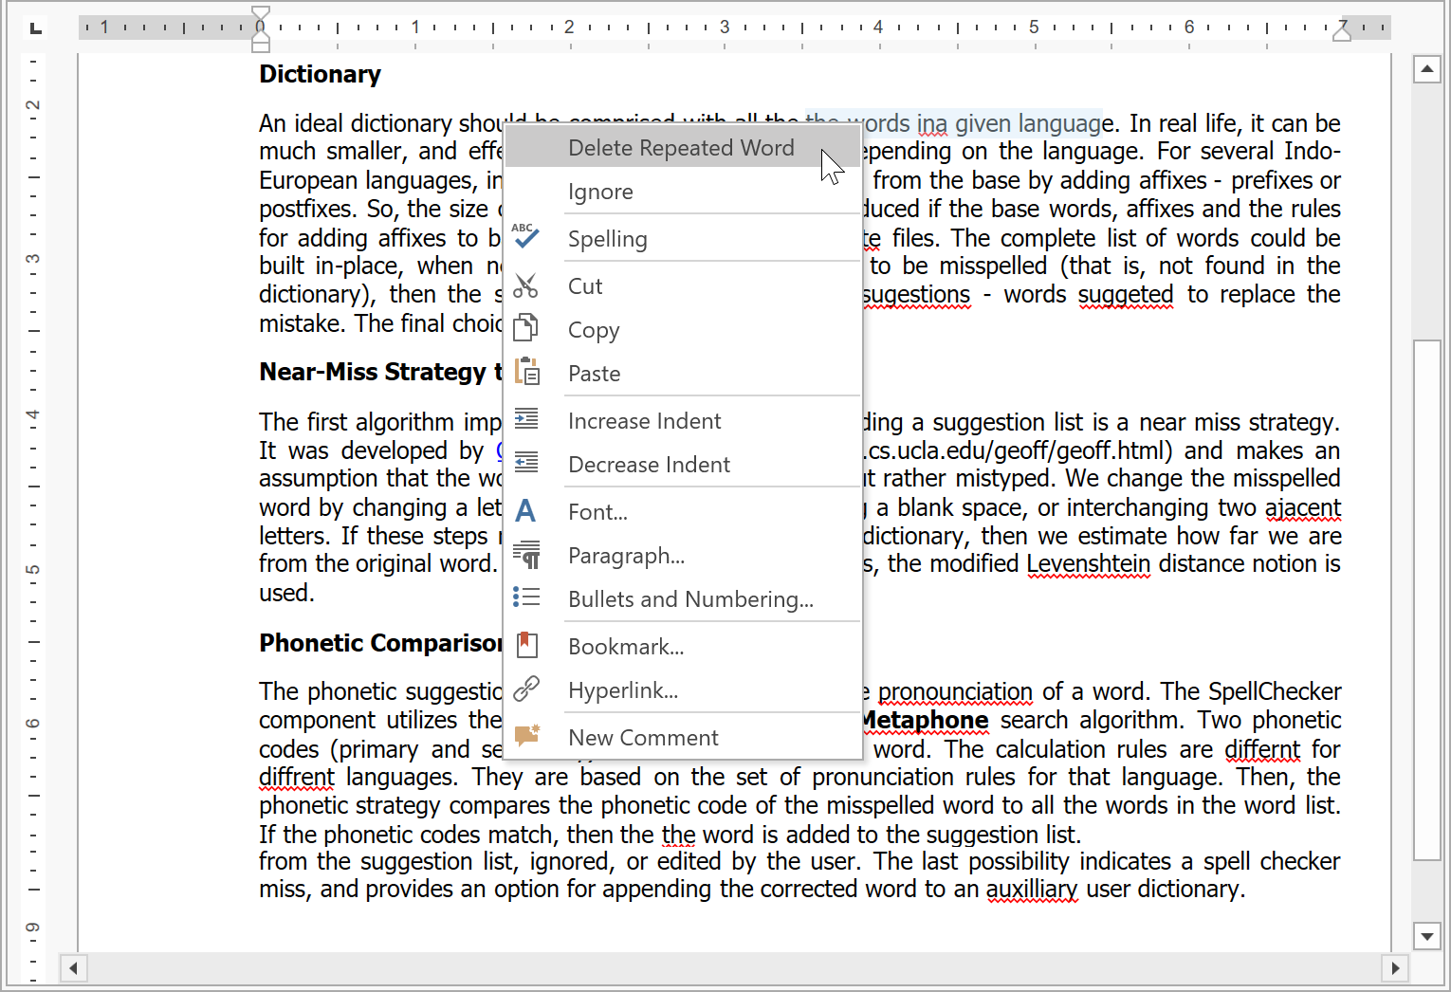Viewport: 1451px width, 992px height.
Task: Click the Hyperlink chain icon
Action: tap(525, 689)
